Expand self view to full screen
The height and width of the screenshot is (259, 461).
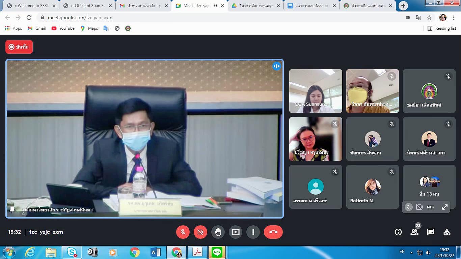[x=445, y=207]
